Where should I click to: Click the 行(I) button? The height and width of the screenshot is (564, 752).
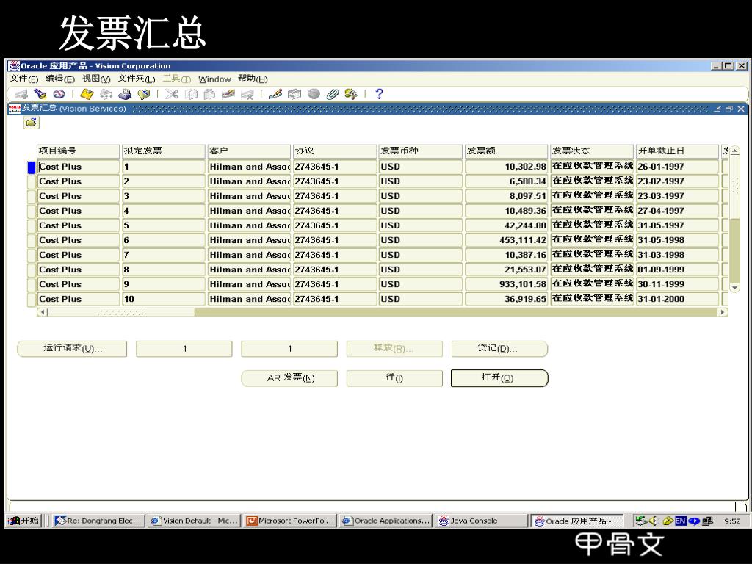point(394,378)
